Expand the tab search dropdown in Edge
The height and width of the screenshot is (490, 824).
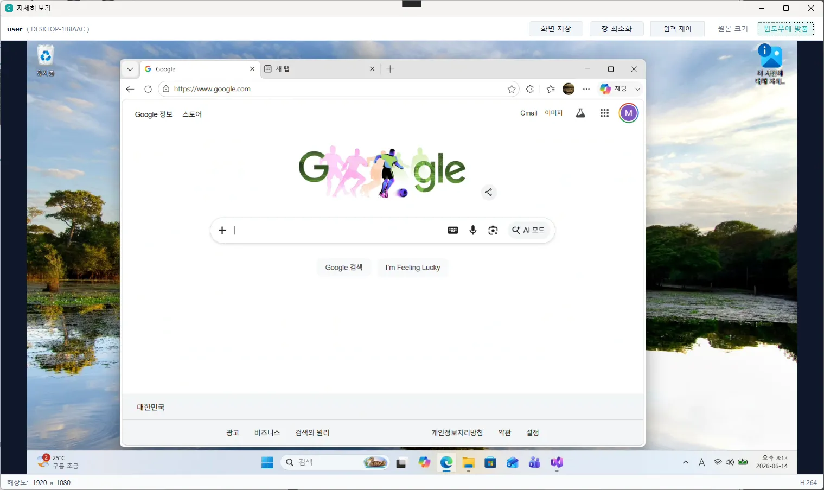[x=130, y=69]
